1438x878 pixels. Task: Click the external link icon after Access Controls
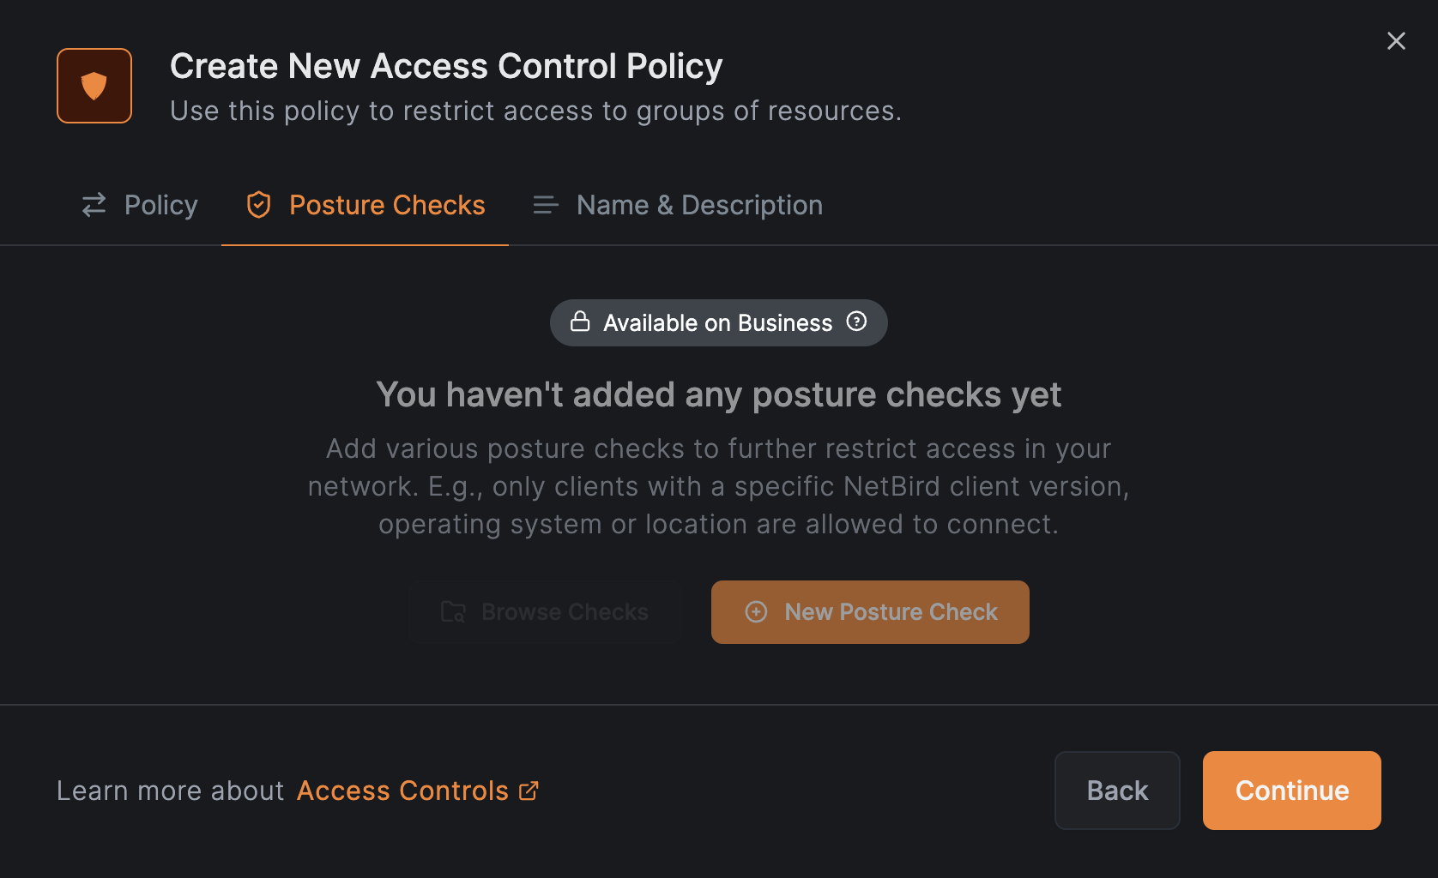(x=529, y=791)
